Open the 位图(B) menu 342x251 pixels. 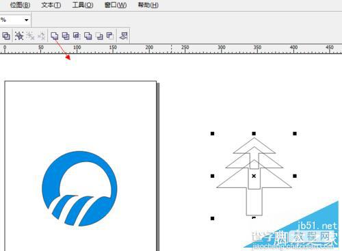click(20, 5)
